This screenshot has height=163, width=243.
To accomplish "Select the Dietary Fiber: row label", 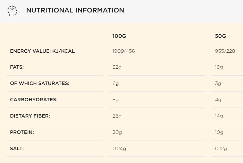I will tap(30, 116).
